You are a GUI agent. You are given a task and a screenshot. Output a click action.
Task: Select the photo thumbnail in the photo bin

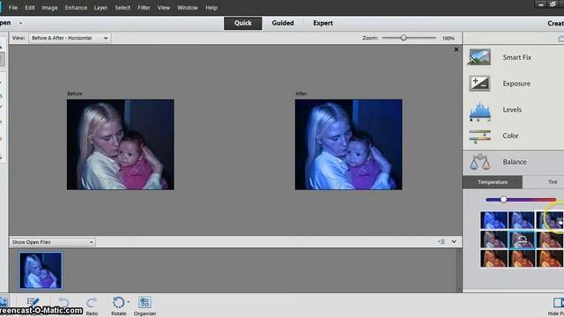coord(41,270)
